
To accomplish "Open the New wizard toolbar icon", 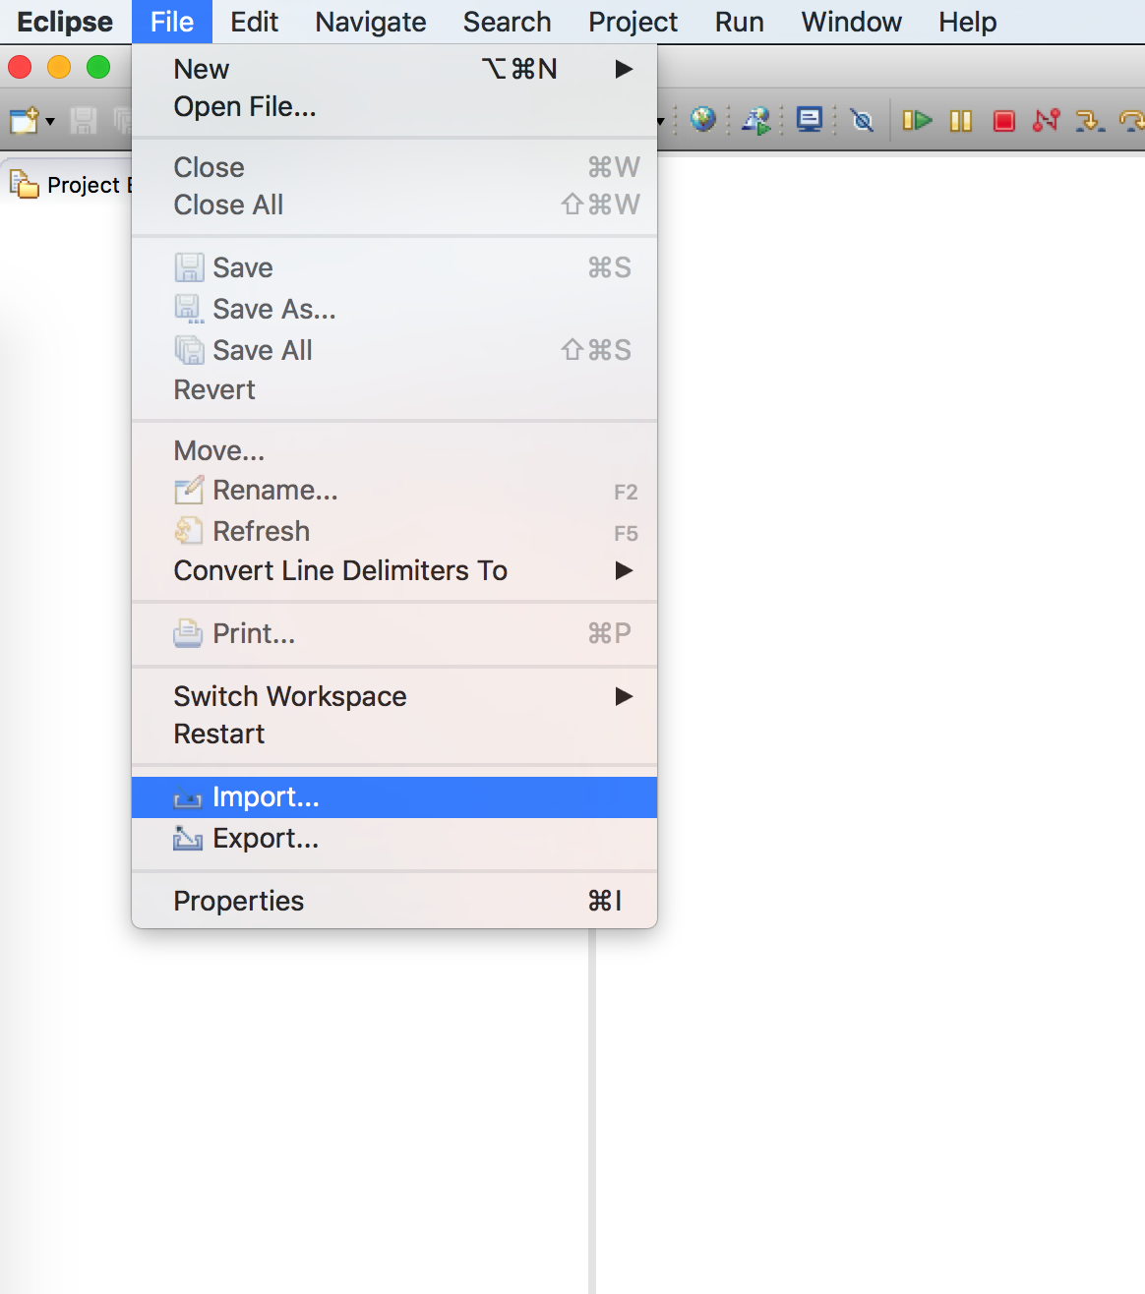I will pyautogui.click(x=24, y=121).
